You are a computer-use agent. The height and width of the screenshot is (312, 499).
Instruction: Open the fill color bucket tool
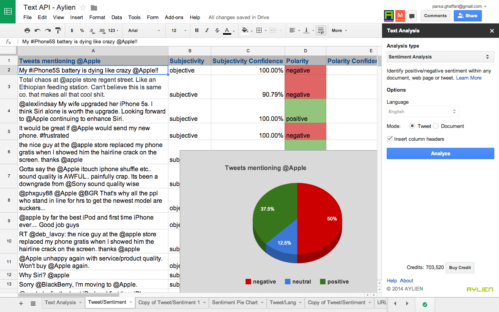[x=245, y=30]
